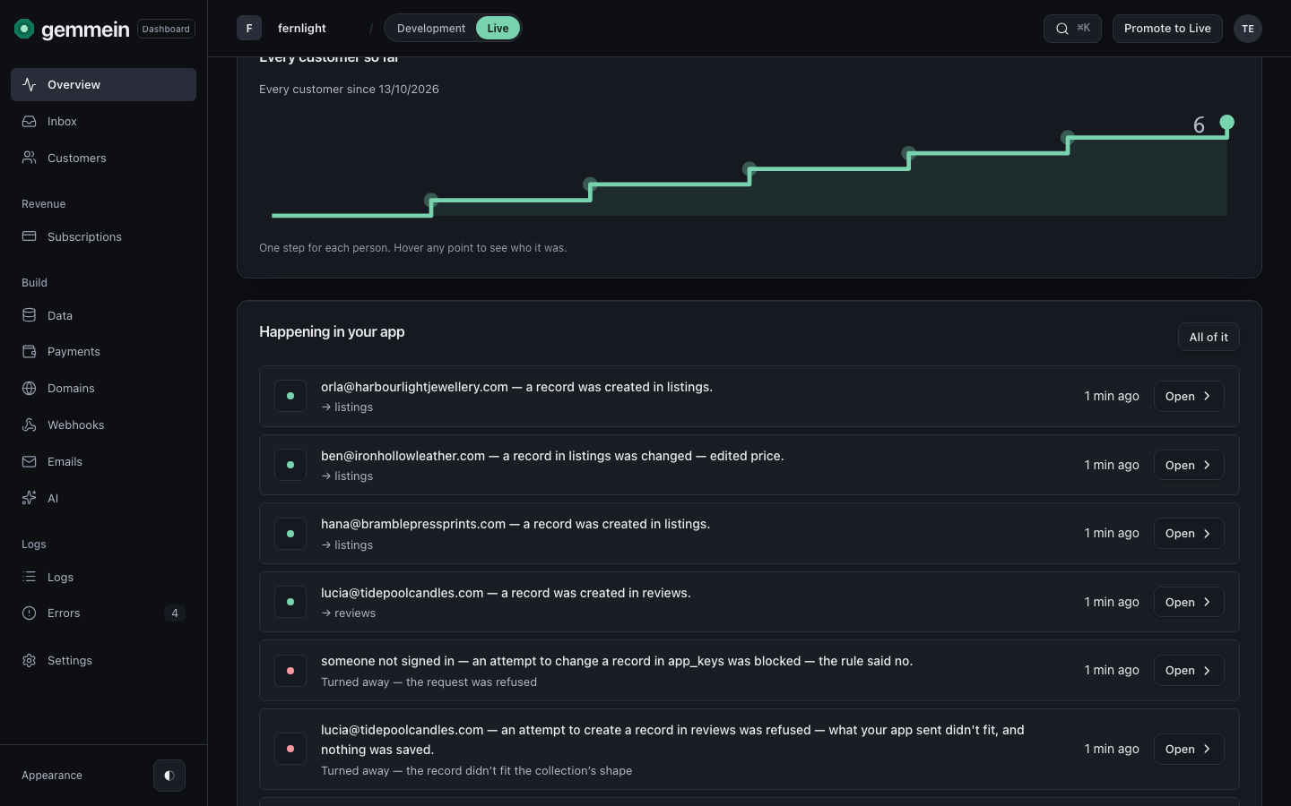Click the gemmein logo icon

[24, 29]
